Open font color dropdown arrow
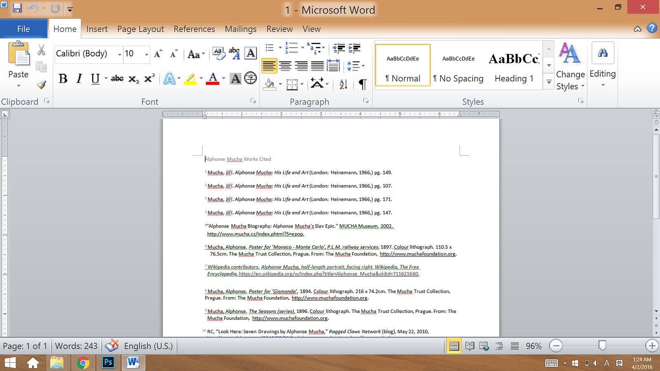 click(224, 78)
